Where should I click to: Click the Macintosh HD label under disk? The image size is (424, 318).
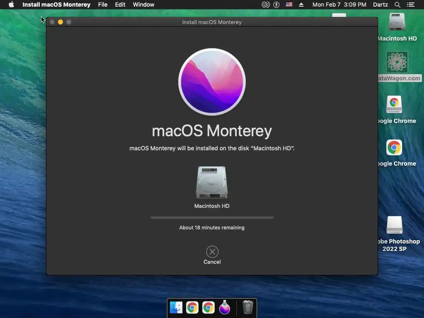click(212, 206)
